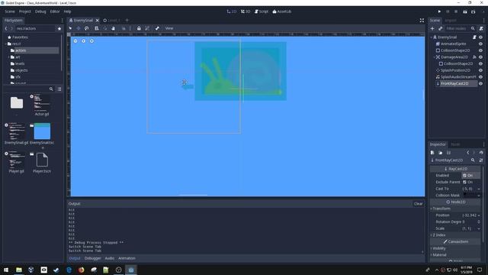The width and height of the screenshot is (488, 275).
Task: Play the project with the play icon
Action: (439, 11)
